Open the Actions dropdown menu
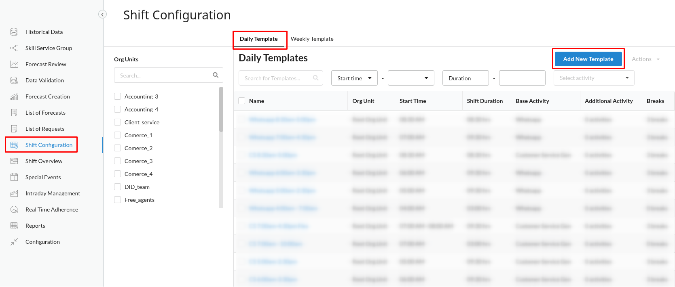Image resolution: width=675 pixels, height=287 pixels. click(645, 59)
